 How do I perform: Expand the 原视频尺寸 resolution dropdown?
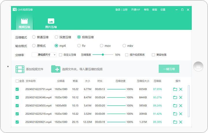44,55
